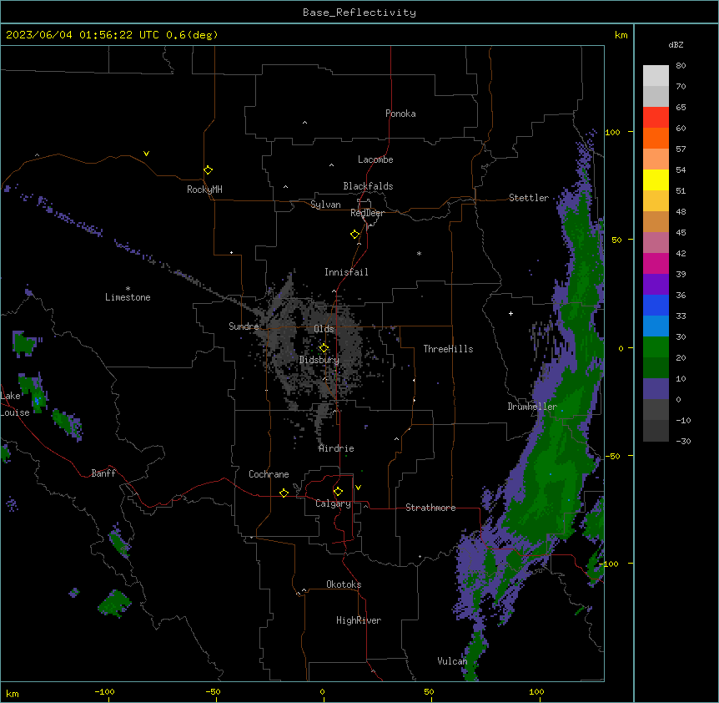Screen dimensions: 719x703
Task: Click the yellow swatch at 54 dBZ
Action: pyautogui.click(x=656, y=180)
